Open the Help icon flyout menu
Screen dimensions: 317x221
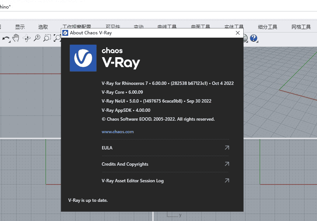tap(257, 42)
